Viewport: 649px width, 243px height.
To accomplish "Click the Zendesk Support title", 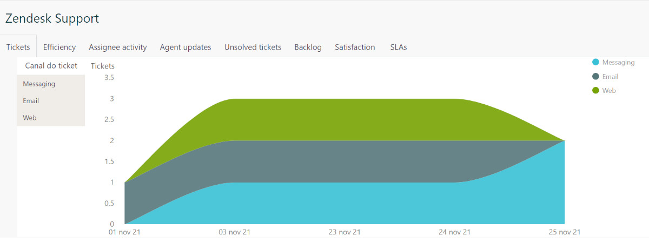I will tap(52, 18).
